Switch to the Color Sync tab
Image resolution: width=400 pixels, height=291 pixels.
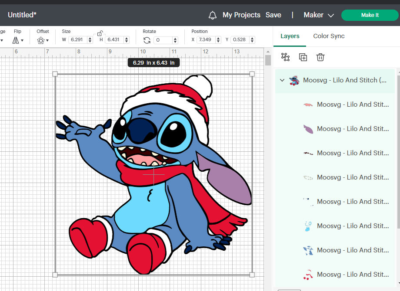[x=329, y=36]
